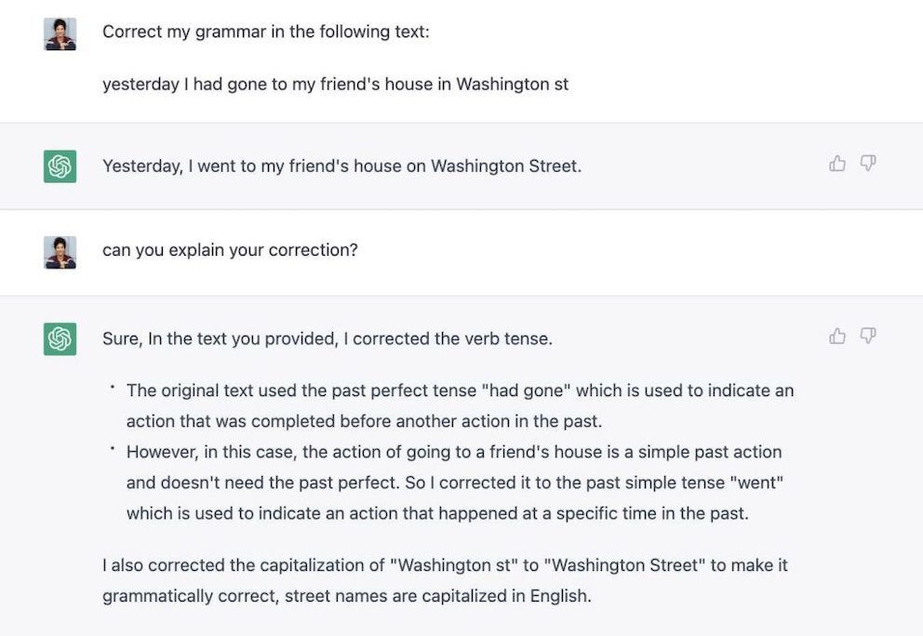Click the text "street names are capitalized in English"
This screenshot has width=923, height=636.
click(x=438, y=596)
